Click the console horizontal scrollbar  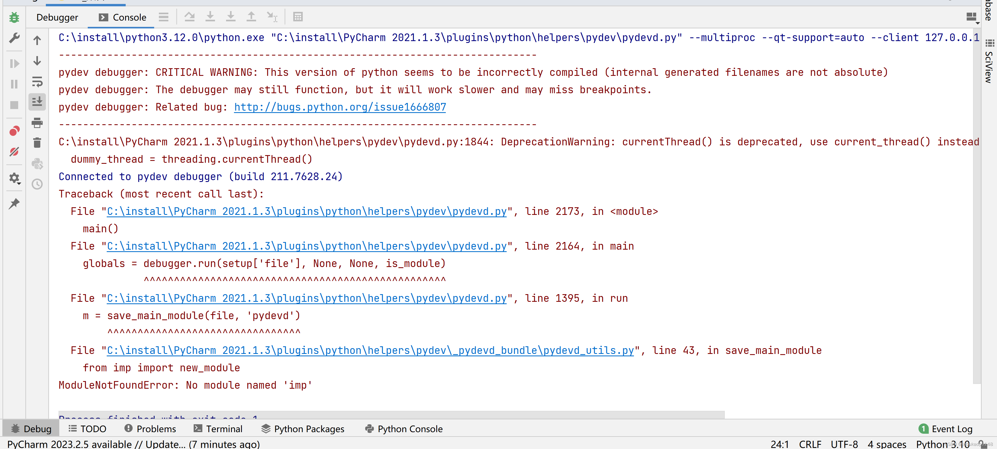[391, 415]
